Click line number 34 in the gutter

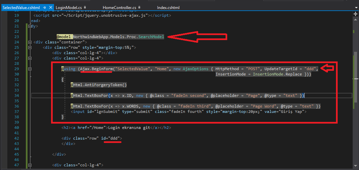point(16,96)
